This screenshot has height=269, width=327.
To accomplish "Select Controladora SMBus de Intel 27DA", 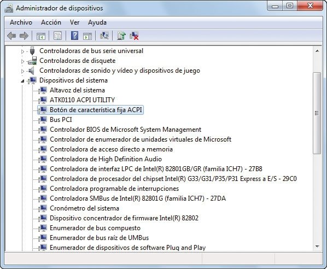I will (138, 198).
